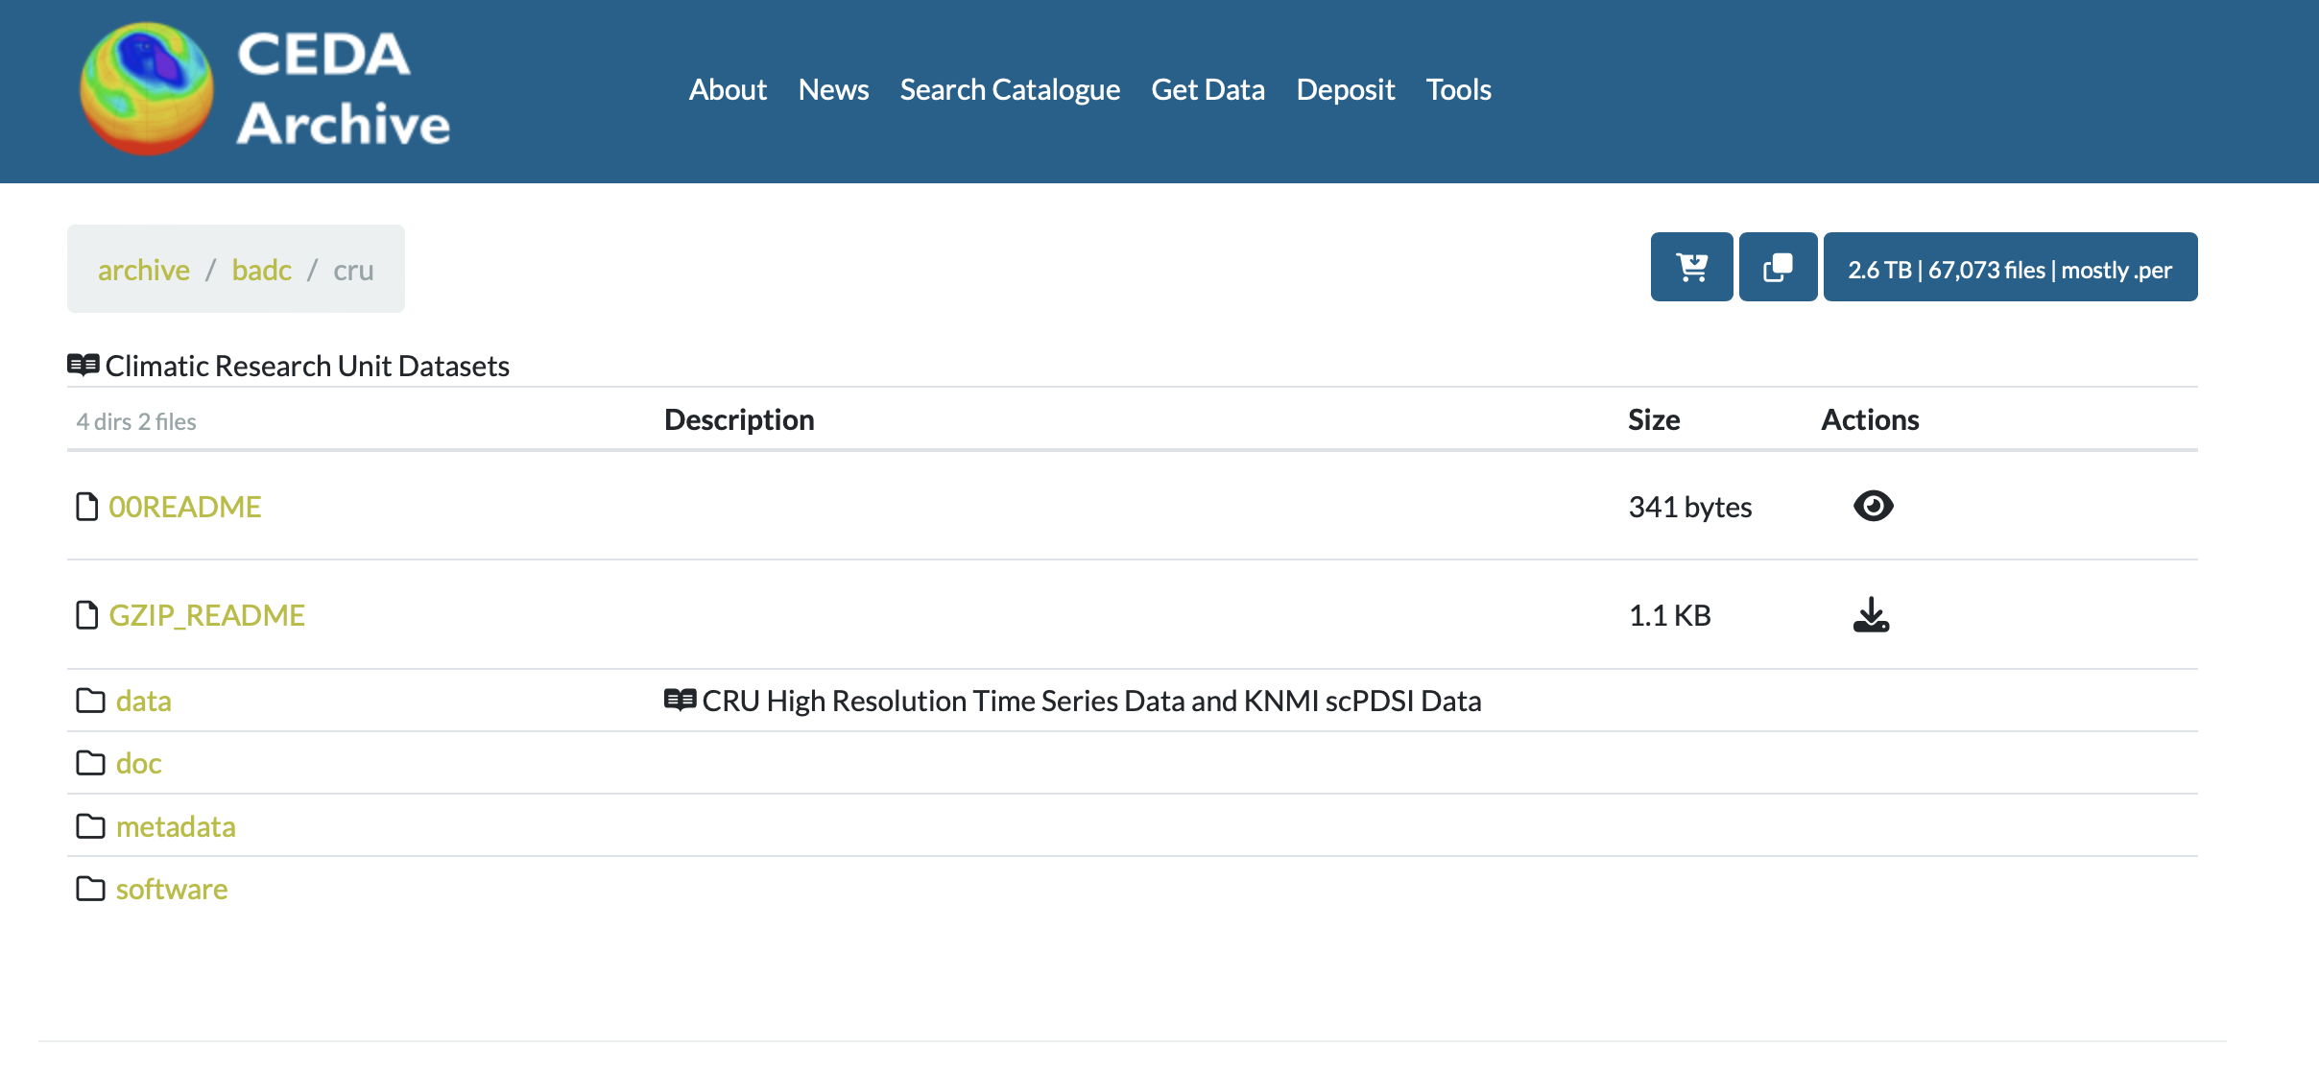Open Search Catalogue in navigation

(1010, 90)
